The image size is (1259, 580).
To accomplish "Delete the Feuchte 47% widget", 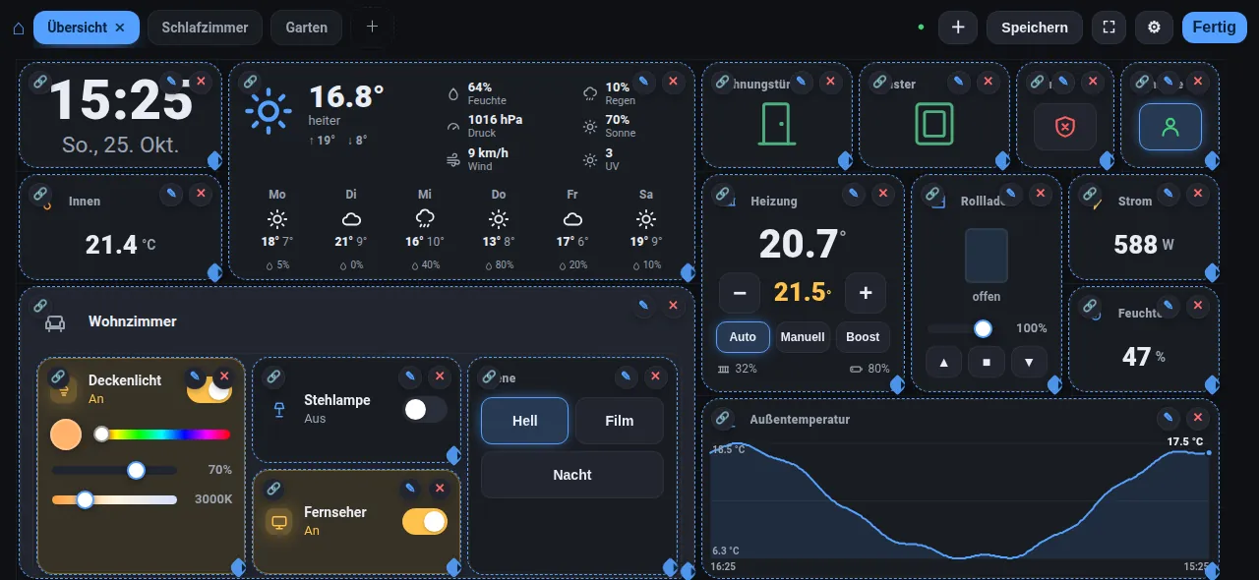I will [1198, 306].
